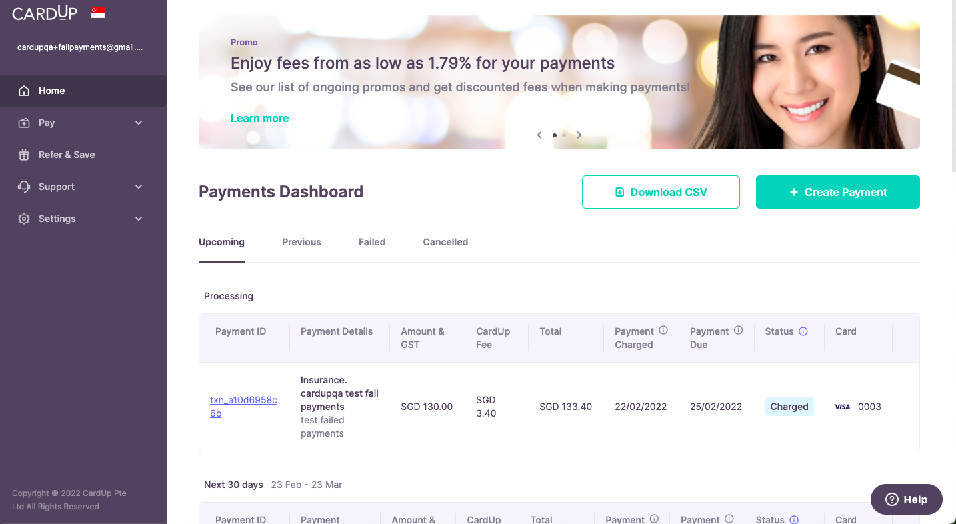The width and height of the screenshot is (956, 524).
Task: Switch to the Cancelled tab
Action: [x=445, y=242]
